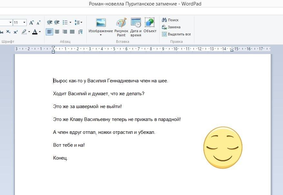The height and width of the screenshot is (195, 283).
Task: Apply subscript formatting
Action: point(8,32)
